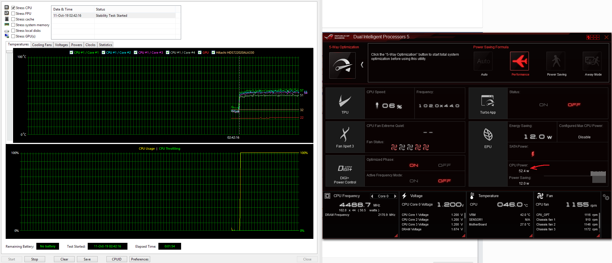Click the Stress local disks drive icon
Screen dimensions: 612x263
pos(7,31)
